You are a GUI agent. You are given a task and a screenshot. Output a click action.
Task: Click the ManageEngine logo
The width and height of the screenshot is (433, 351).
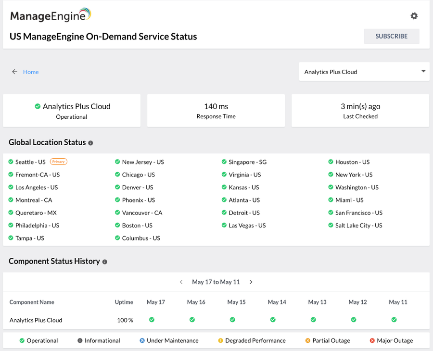coord(51,15)
